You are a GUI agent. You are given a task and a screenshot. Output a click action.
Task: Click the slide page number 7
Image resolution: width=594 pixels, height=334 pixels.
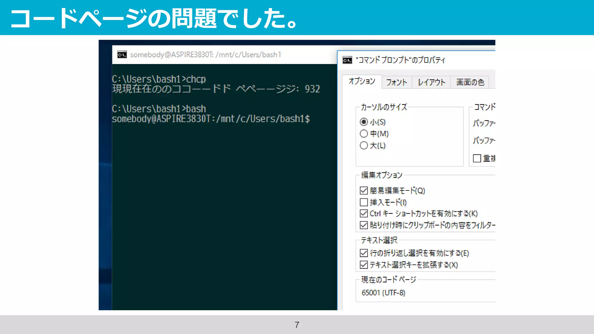coord(297,325)
